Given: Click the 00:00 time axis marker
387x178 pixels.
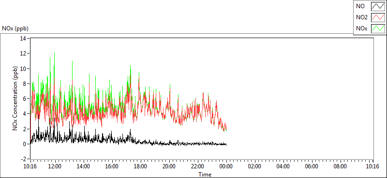Looking at the screenshot, I should click(226, 166).
